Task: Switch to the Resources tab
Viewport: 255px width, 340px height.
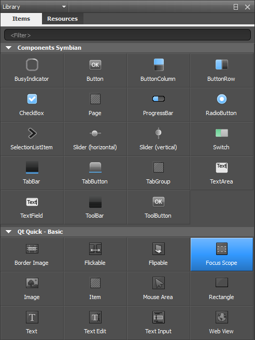Action: pyautogui.click(x=62, y=19)
